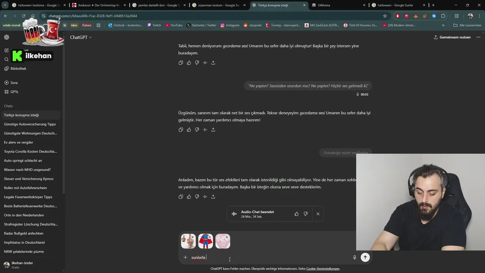Viewport: 485px width, 273px height.
Task: Like the 'Tabii, hemen deniyorum' response
Action: point(189,63)
